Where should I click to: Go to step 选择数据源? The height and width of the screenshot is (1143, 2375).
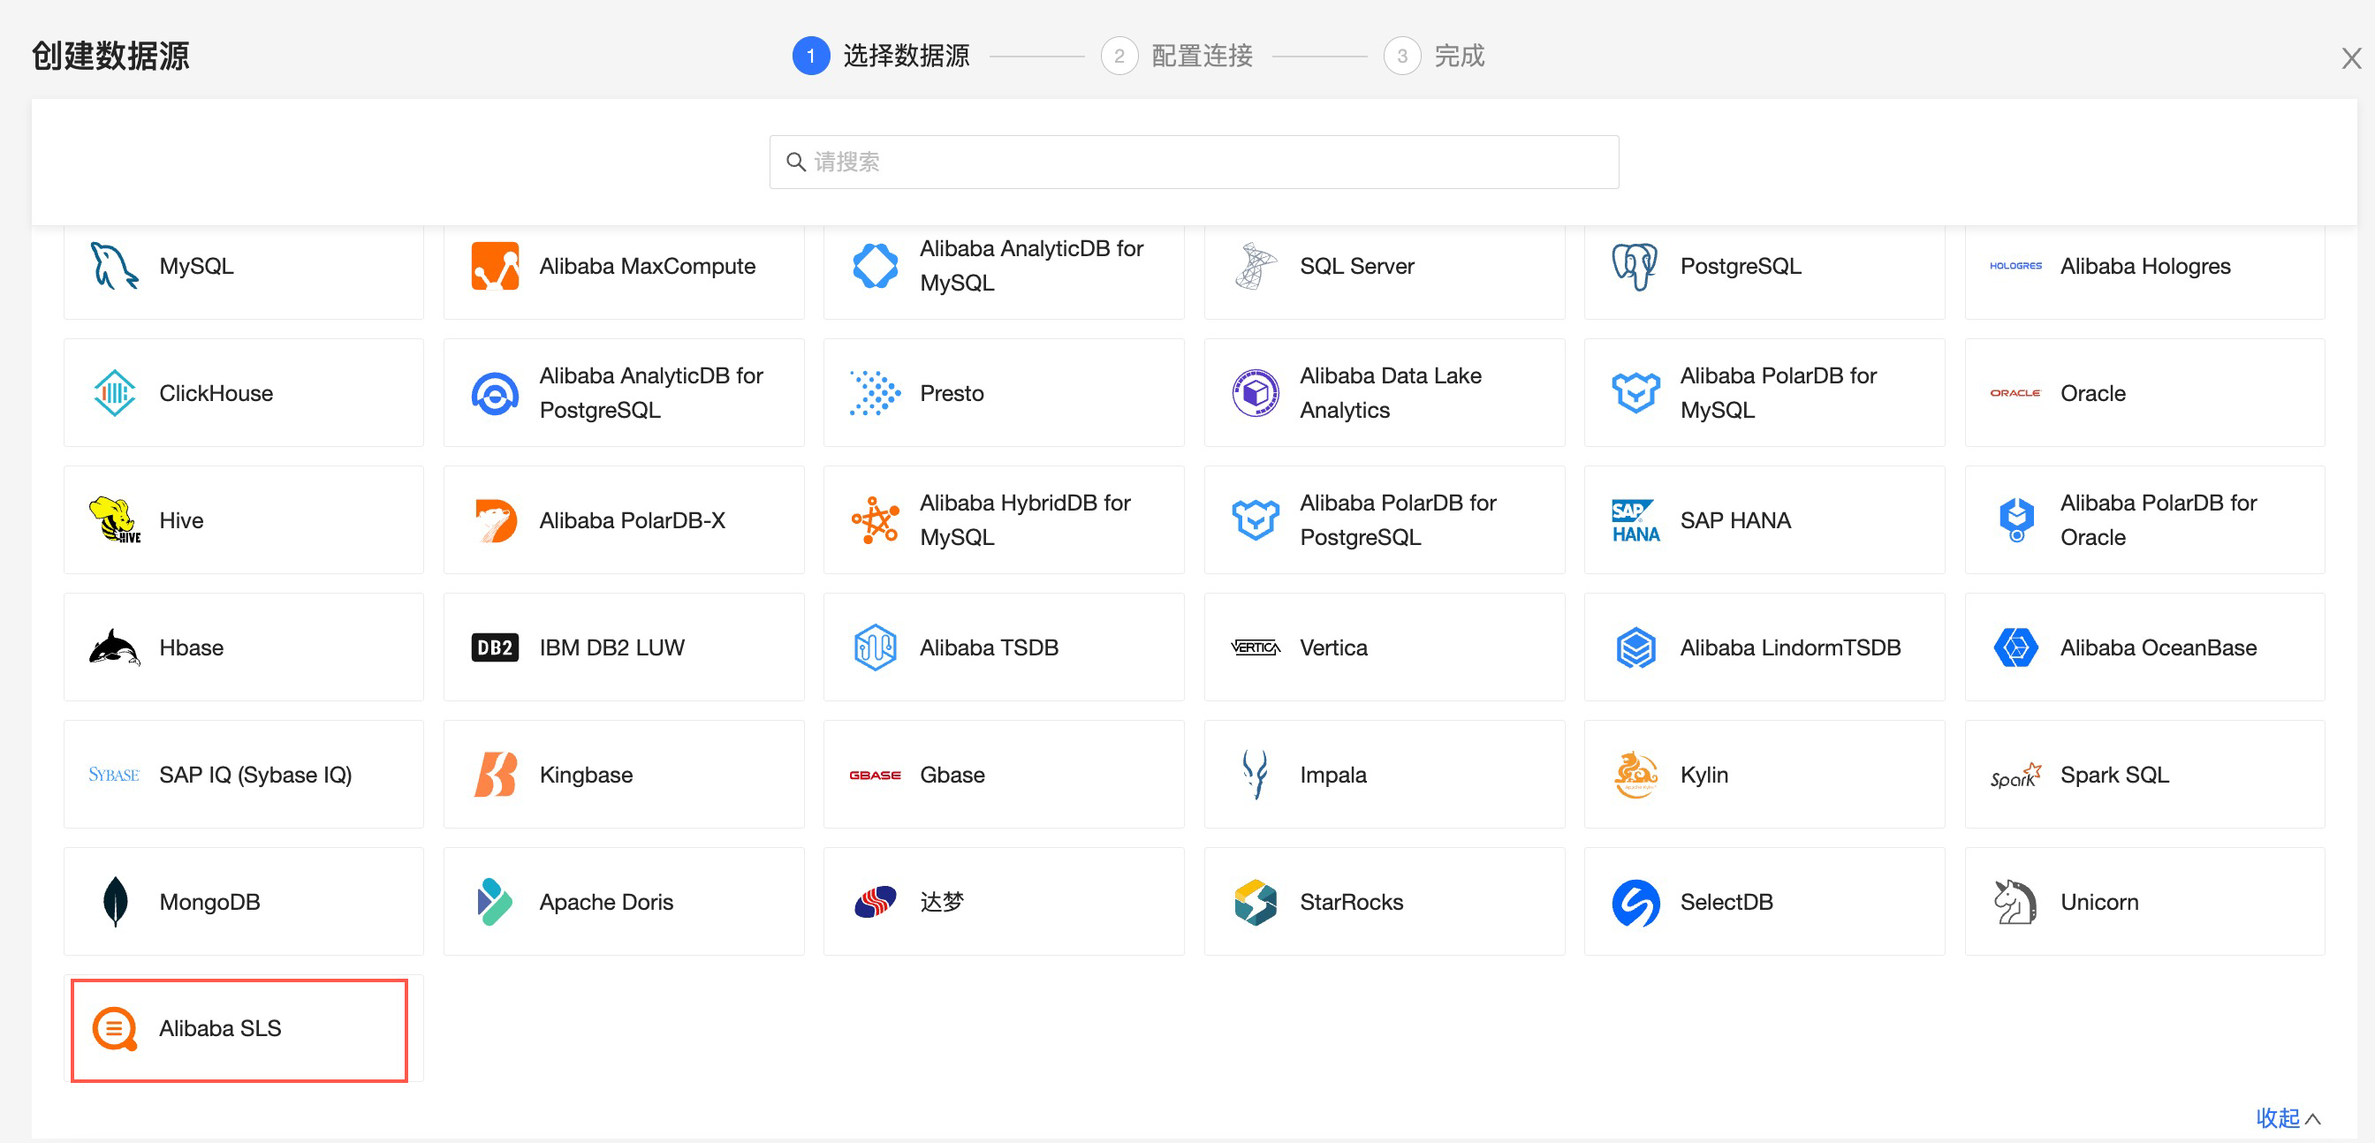[882, 56]
